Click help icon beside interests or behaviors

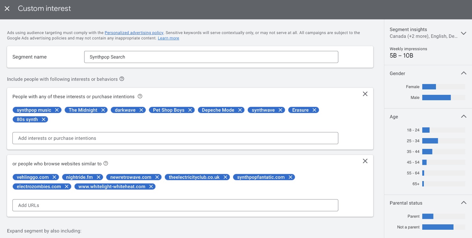point(122,79)
